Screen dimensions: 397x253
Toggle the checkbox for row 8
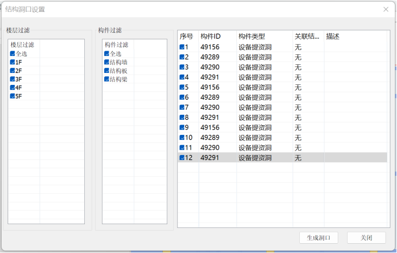point(182,117)
